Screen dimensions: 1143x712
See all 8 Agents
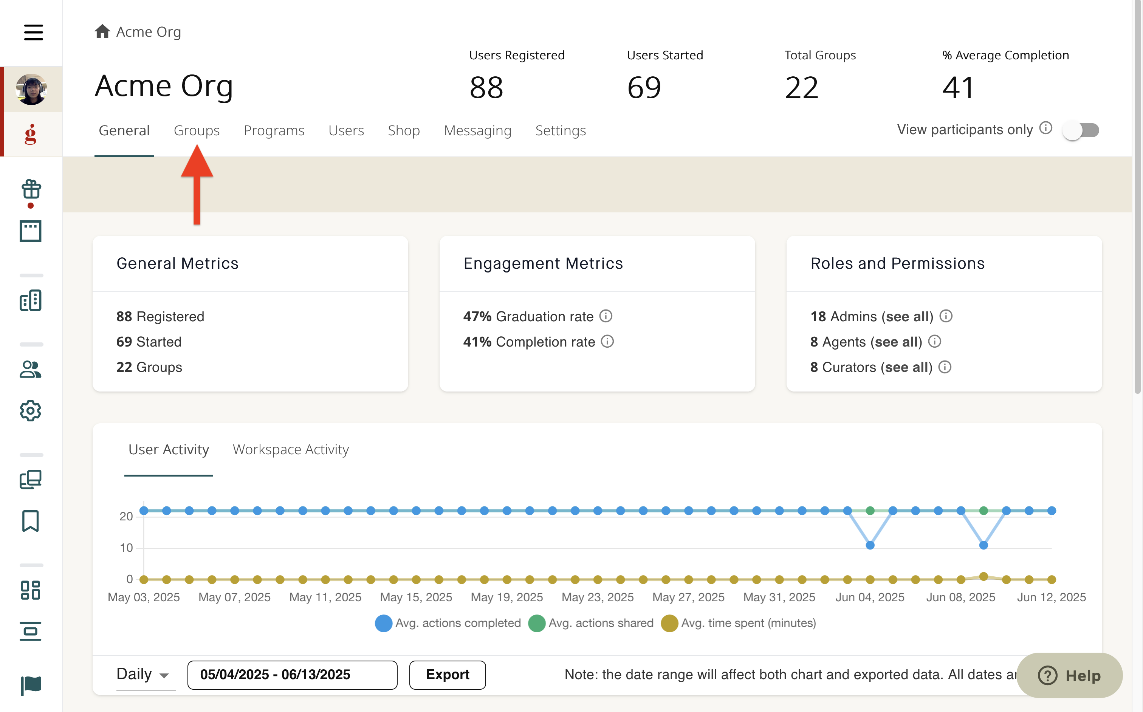(x=896, y=342)
